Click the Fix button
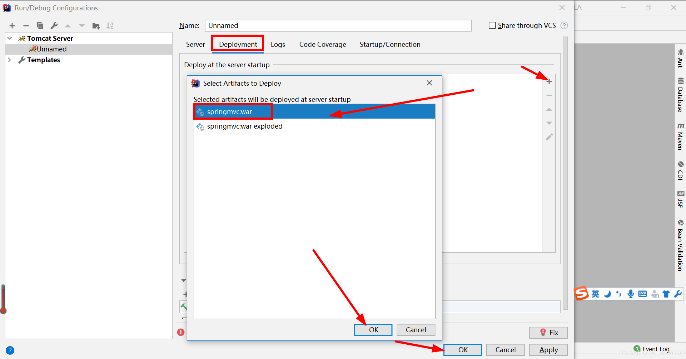The image size is (686, 359). 548,333
